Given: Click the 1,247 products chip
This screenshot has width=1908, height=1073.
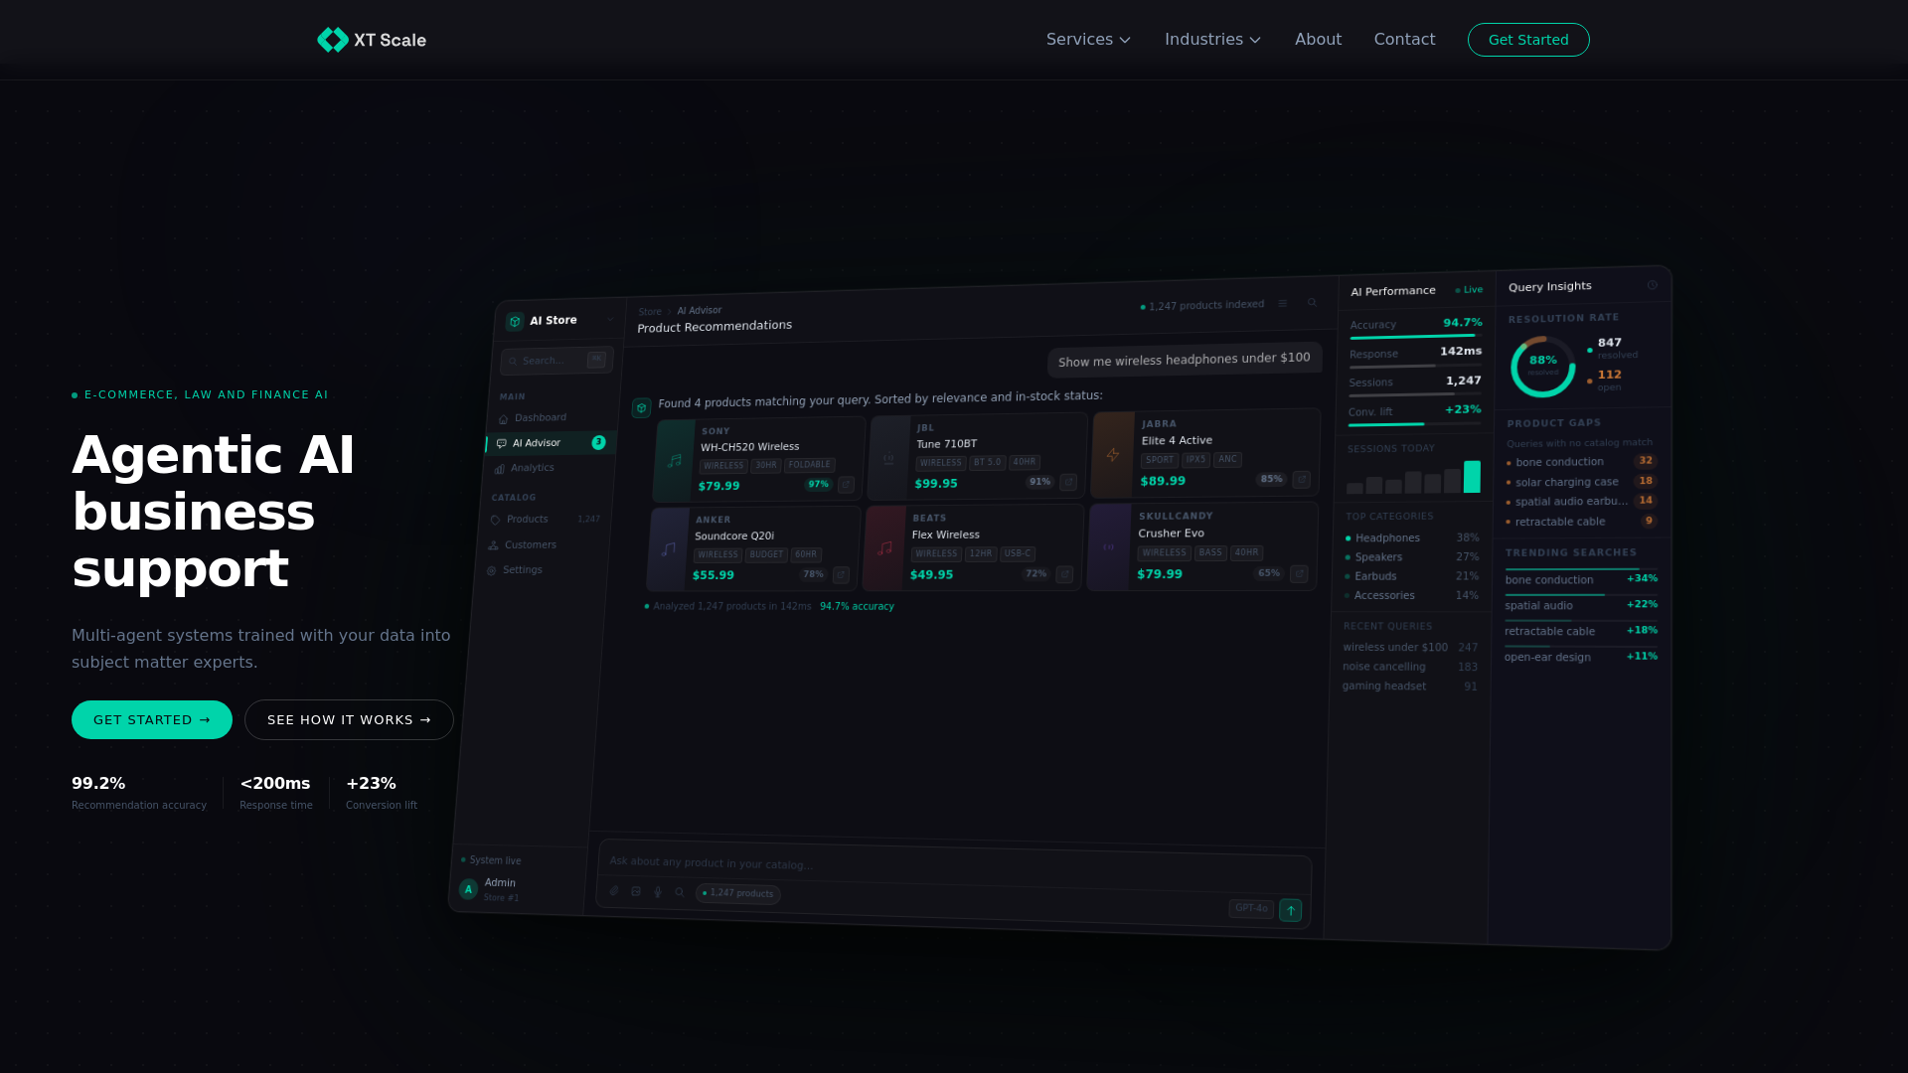Looking at the screenshot, I should click(737, 893).
